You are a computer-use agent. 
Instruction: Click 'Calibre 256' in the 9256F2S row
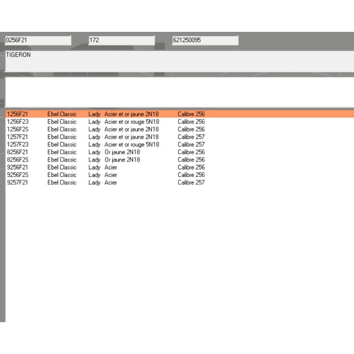(191, 175)
